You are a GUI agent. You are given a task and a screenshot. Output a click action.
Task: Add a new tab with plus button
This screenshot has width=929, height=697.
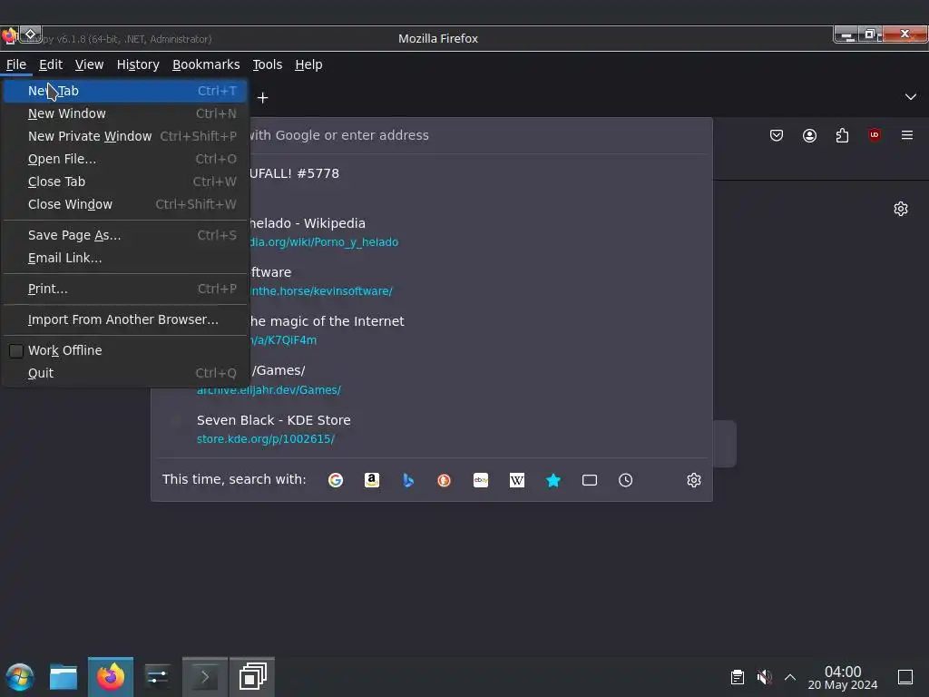click(262, 97)
